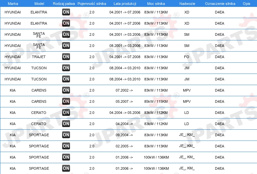Click the ON icon for SPORTAGE 09.2004 row
Image resolution: width=257 pixels, height=174 pixels.
66,135
